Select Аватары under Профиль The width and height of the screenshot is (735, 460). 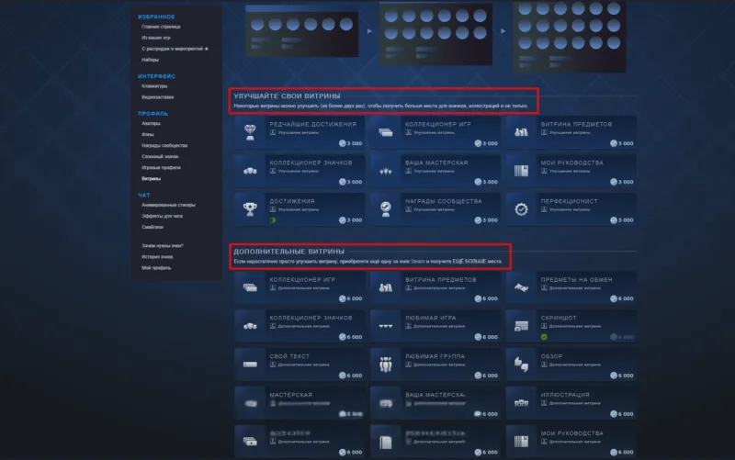151,124
